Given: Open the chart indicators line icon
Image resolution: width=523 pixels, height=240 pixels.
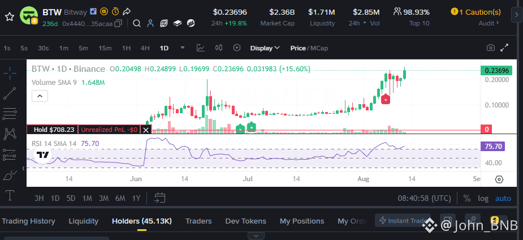Looking at the screenshot, I should [201, 48].
